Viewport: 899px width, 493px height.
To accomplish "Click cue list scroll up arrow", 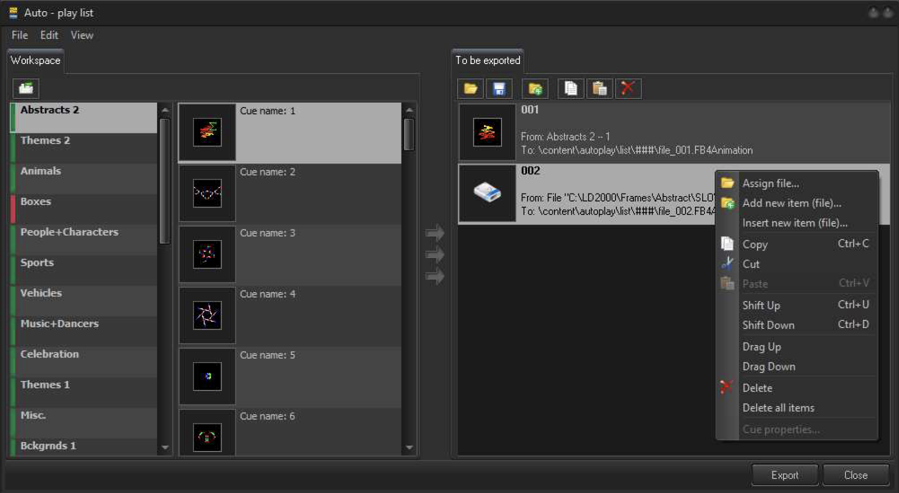I will tap(409, 109).
